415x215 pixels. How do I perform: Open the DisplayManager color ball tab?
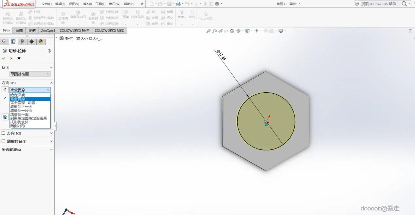41,41
